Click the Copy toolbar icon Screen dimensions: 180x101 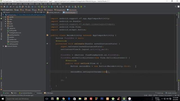coord(20,7)
